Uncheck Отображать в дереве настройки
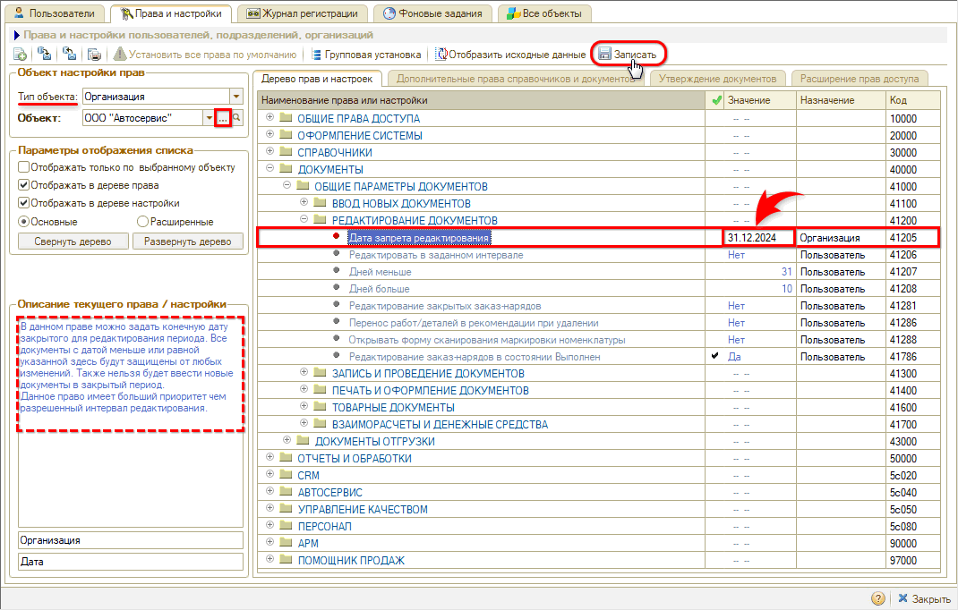 click(24, 203)
